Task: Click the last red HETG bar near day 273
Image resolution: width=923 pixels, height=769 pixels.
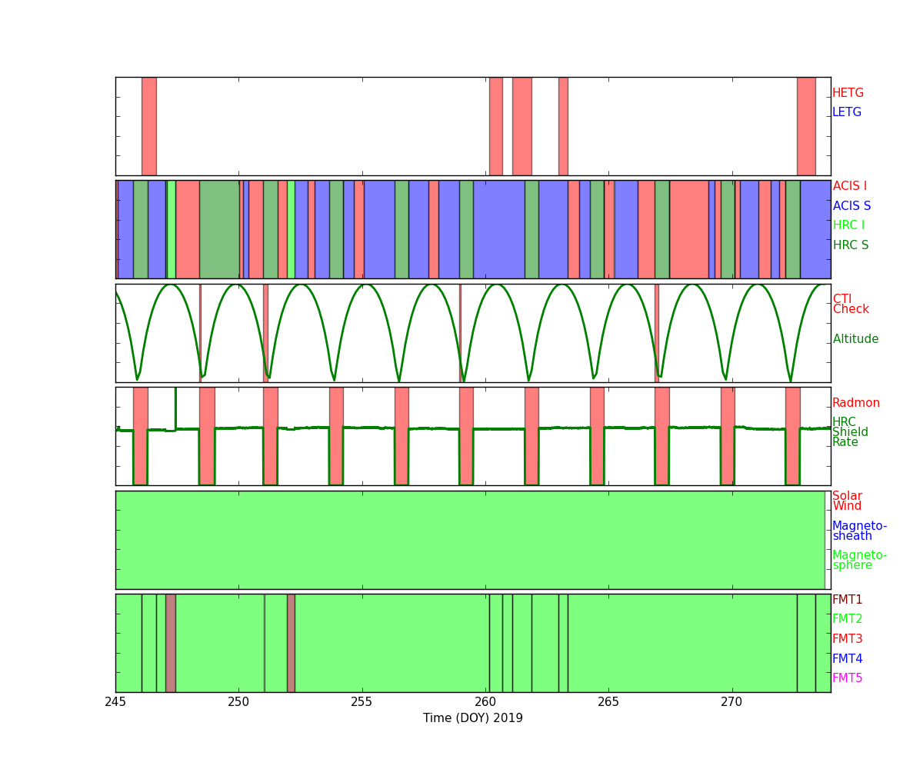Action: coord(805,126)
